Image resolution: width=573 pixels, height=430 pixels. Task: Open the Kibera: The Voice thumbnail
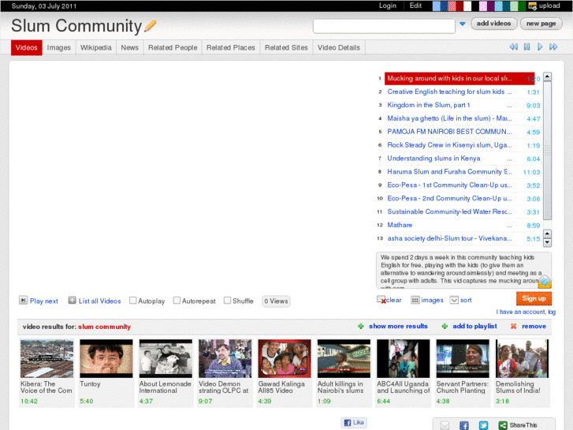pos(47,358)
